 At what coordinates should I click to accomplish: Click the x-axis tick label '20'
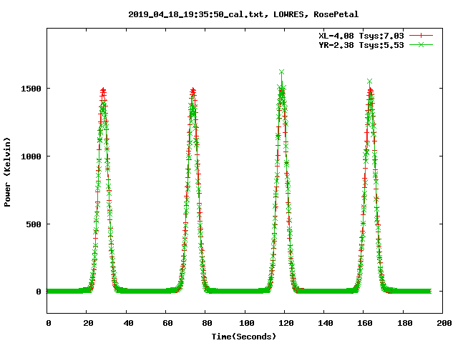88,323
